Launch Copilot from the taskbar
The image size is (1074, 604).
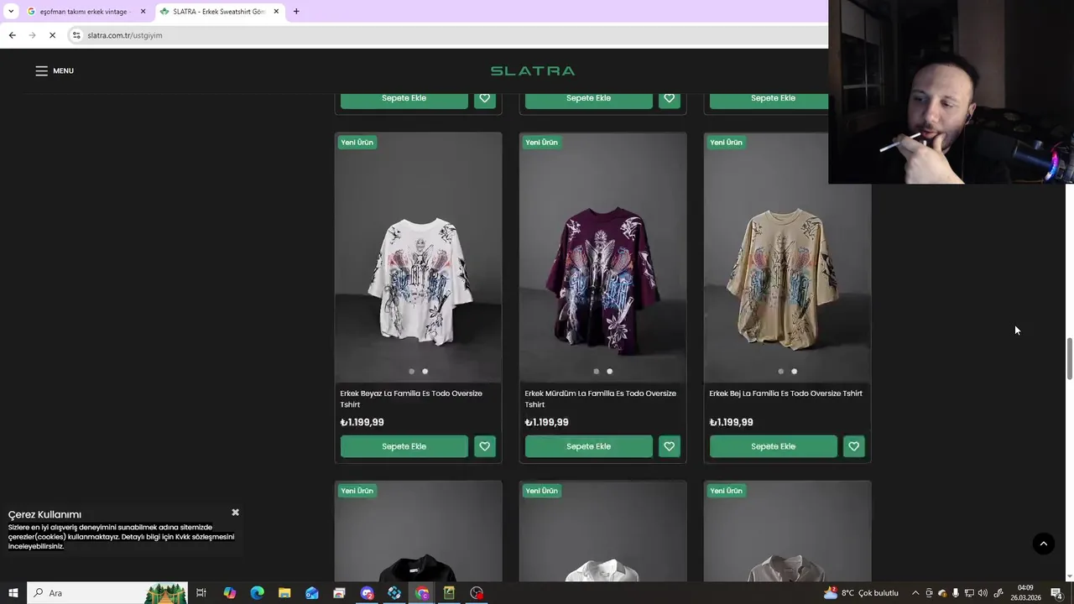[229, 593]
